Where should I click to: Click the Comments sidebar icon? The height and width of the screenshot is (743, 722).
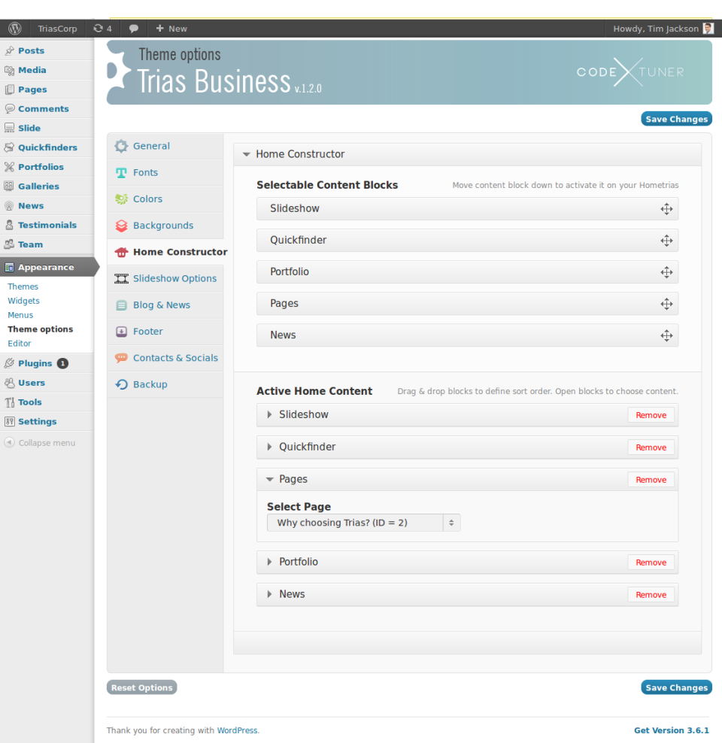9,109
